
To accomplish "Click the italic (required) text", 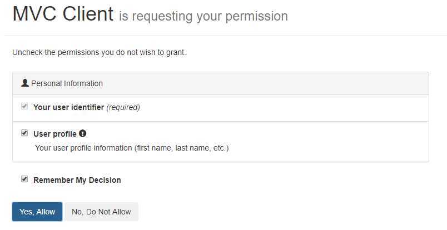I will 123,107.
